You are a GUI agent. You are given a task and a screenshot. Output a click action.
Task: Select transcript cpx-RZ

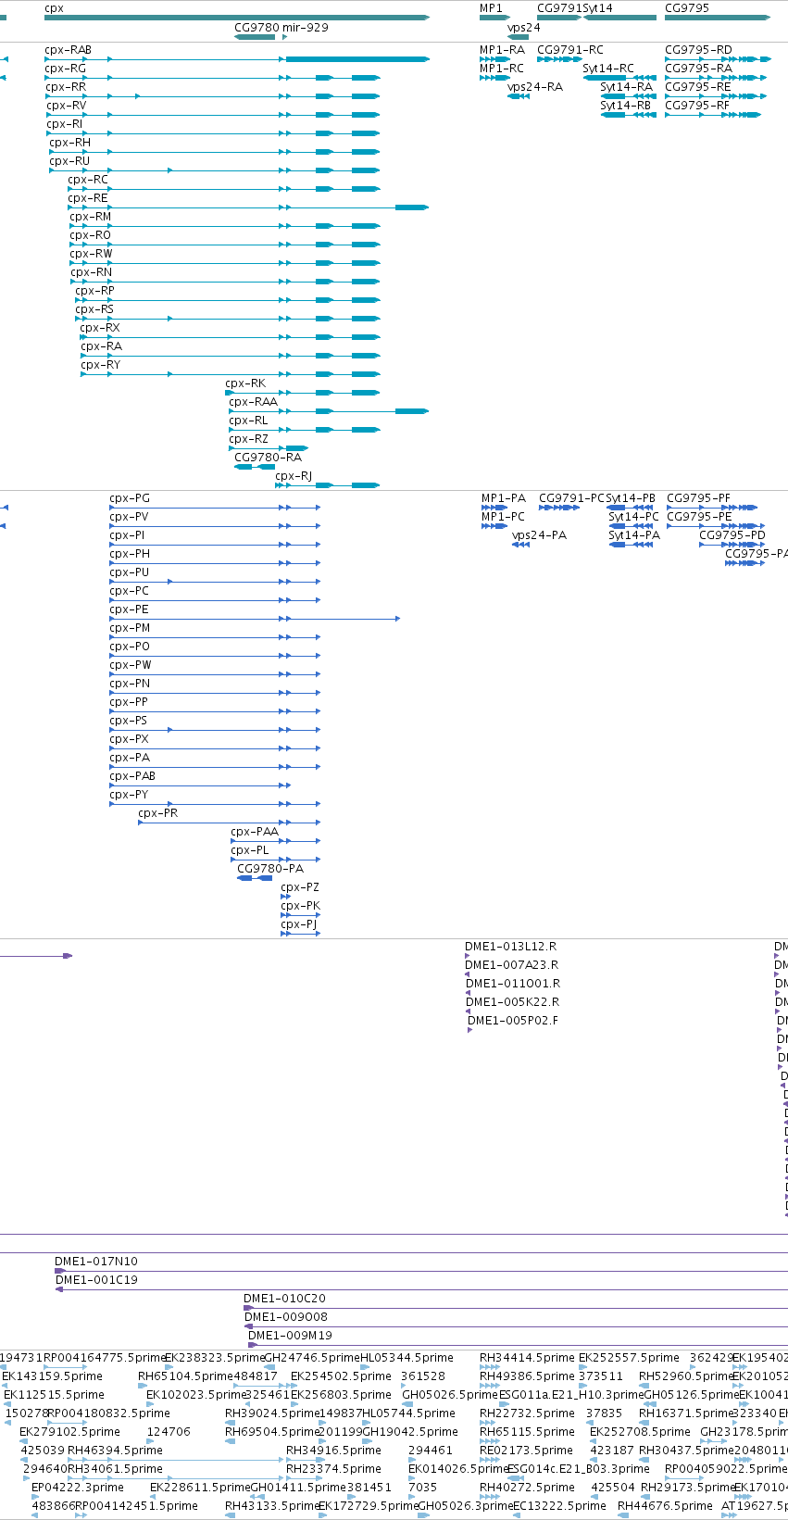pyautogui.click(x=248, y=439)
